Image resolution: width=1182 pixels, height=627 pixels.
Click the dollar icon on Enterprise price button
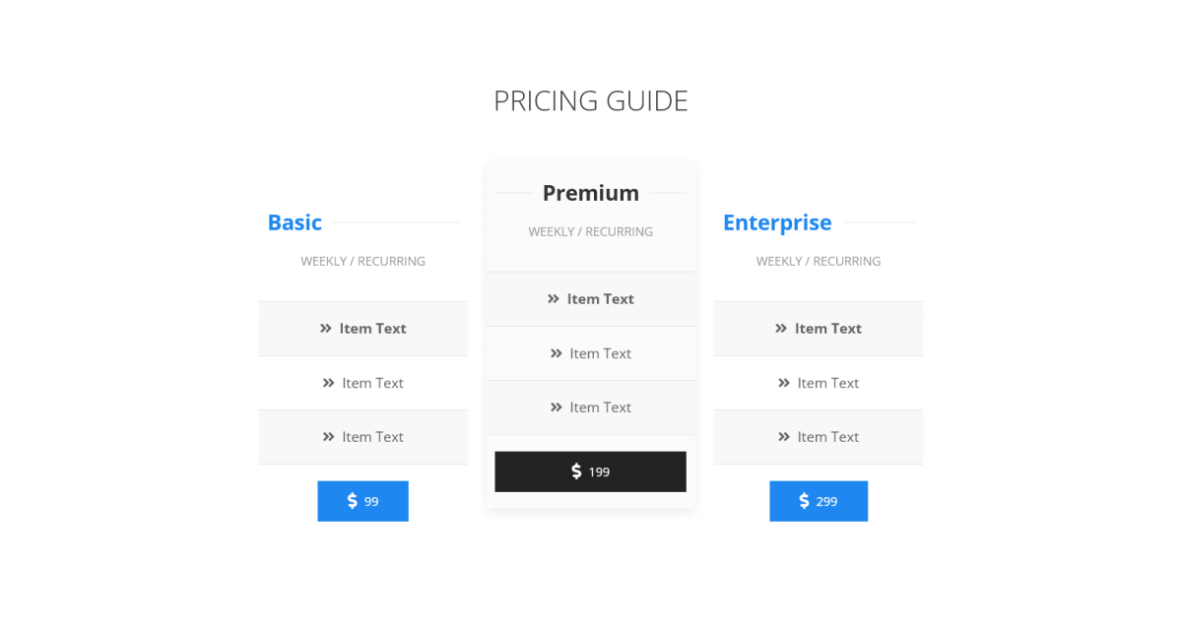coord(805,501)
